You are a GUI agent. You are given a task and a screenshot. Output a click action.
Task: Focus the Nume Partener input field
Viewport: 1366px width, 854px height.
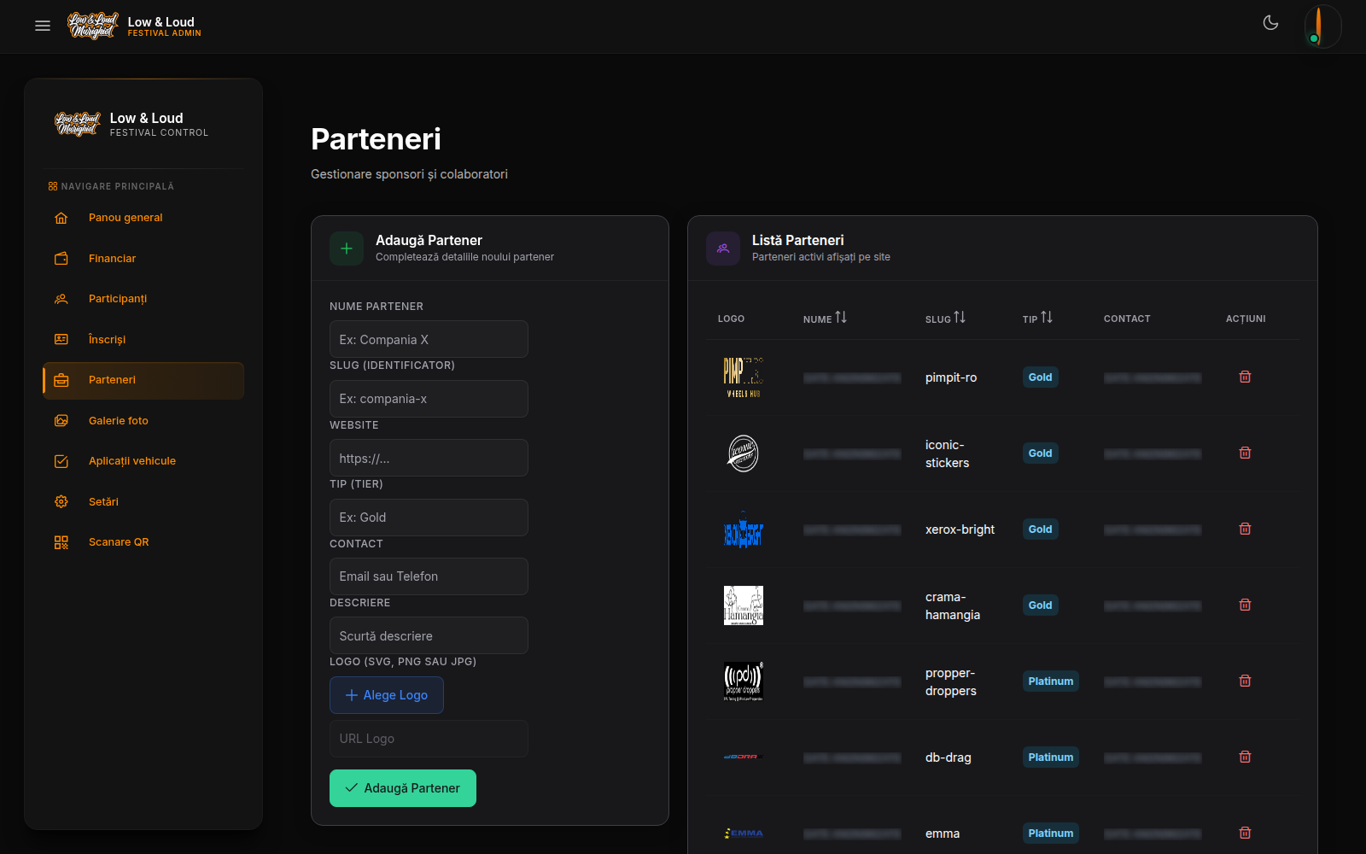[x=429, y=339]
